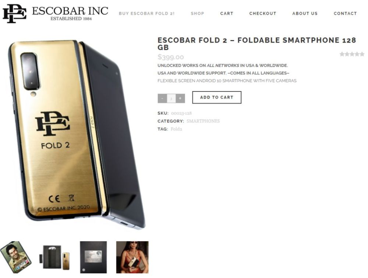The image size is (368, 278).
Task: Decrease quantity with the minus button
Action: click(x=162, y=98)
